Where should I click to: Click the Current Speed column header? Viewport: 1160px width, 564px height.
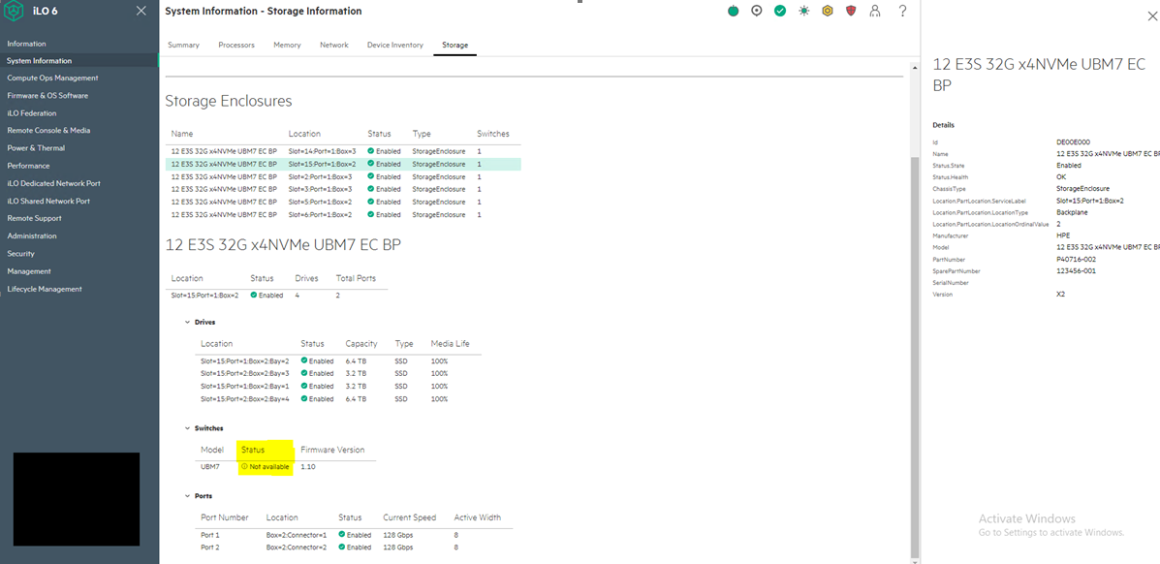409,518
